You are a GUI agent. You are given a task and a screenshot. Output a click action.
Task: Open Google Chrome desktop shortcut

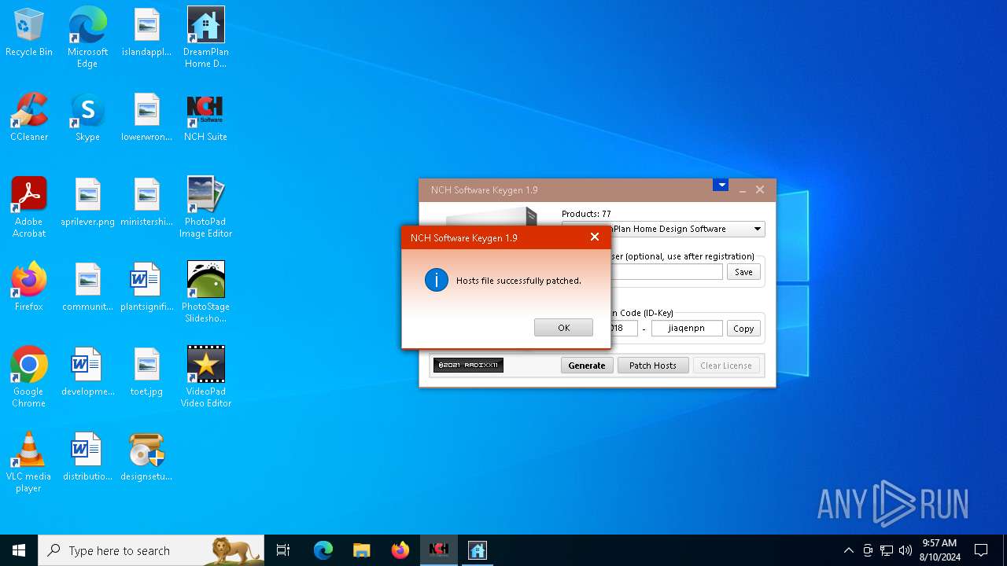click(29, 377)
